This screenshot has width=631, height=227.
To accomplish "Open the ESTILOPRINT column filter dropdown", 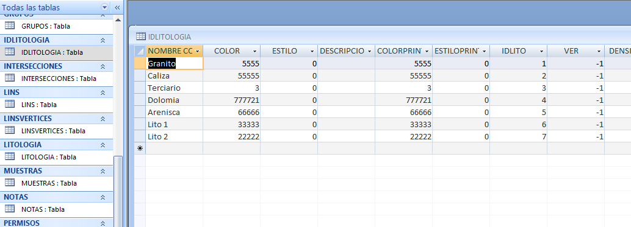I will point(484,51).
